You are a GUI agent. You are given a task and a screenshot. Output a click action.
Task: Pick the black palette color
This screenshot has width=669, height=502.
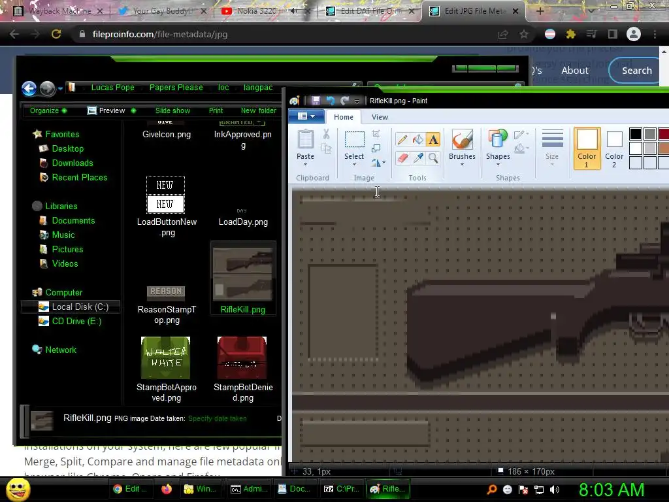(635, 133)
